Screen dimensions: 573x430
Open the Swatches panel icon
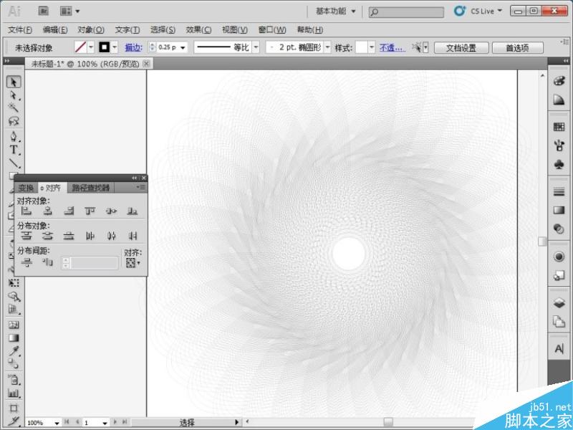(559, 127)
